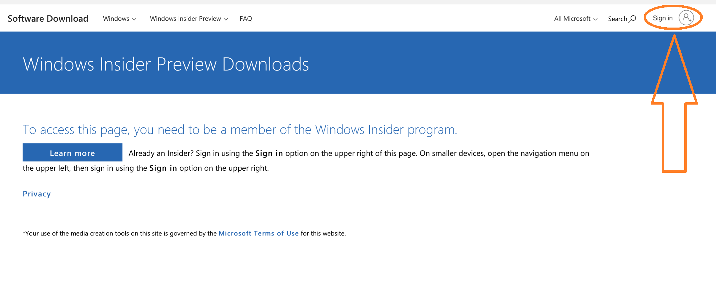This screenshot has width=716, height=301.
Task: Go to Software Download home
Action: click(x=48, y=19)
